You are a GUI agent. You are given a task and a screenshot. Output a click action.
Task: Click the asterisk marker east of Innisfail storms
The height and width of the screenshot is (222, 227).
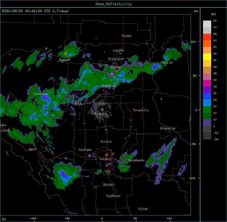pyautogui.click(x=132, y=80)
